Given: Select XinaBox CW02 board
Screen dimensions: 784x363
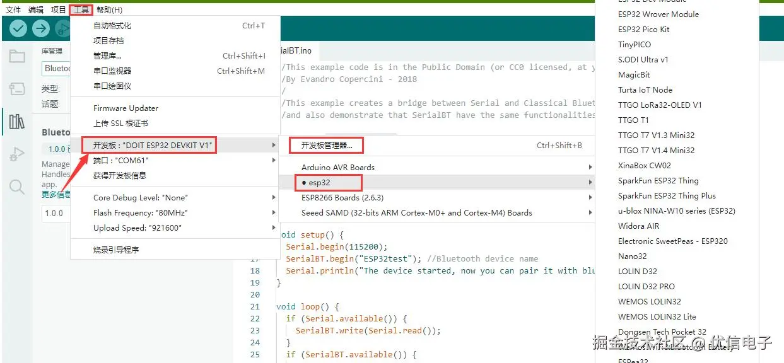Looking at the screenshot, I should 677,166.
